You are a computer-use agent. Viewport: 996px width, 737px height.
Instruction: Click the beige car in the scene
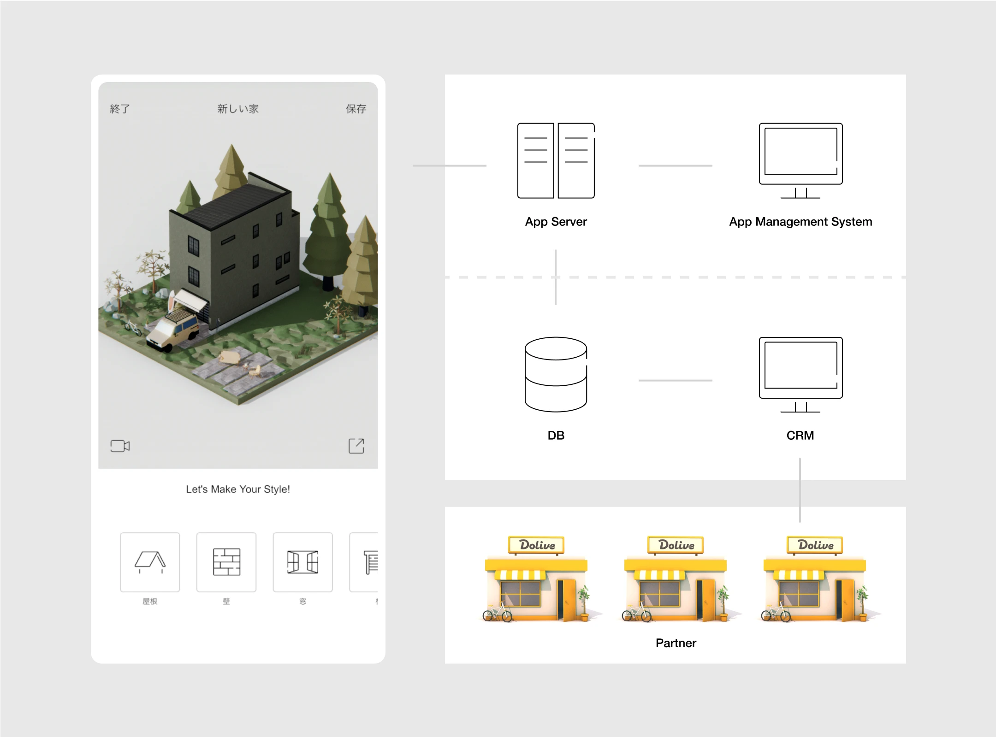(173, 333)
